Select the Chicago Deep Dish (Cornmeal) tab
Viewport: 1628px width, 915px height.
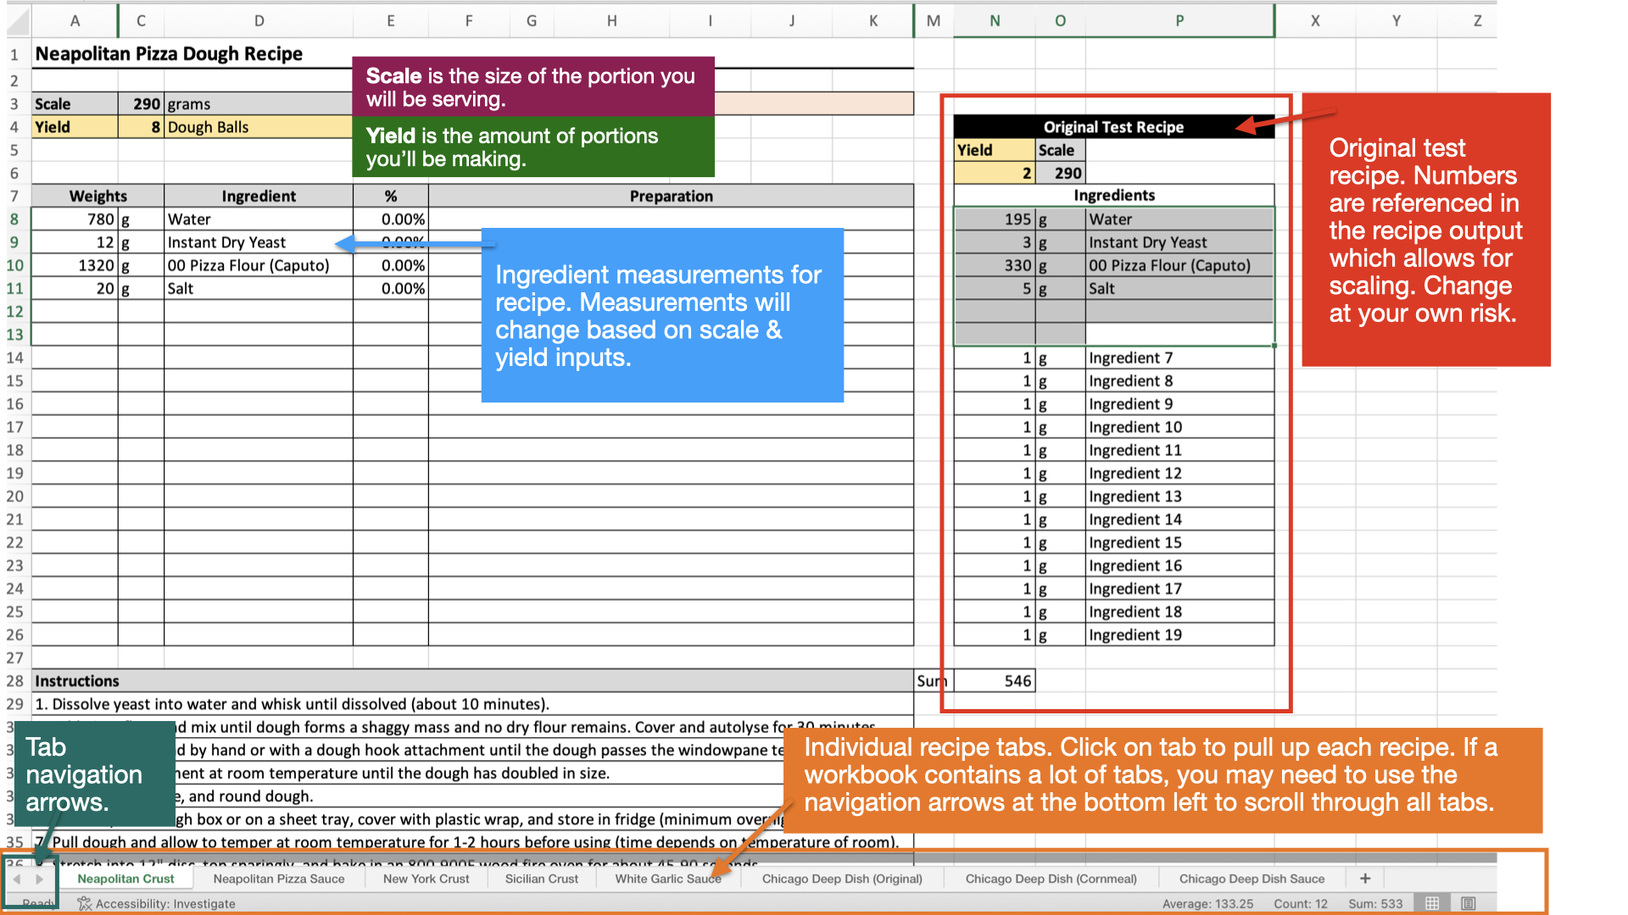[x=1051, y=879]
